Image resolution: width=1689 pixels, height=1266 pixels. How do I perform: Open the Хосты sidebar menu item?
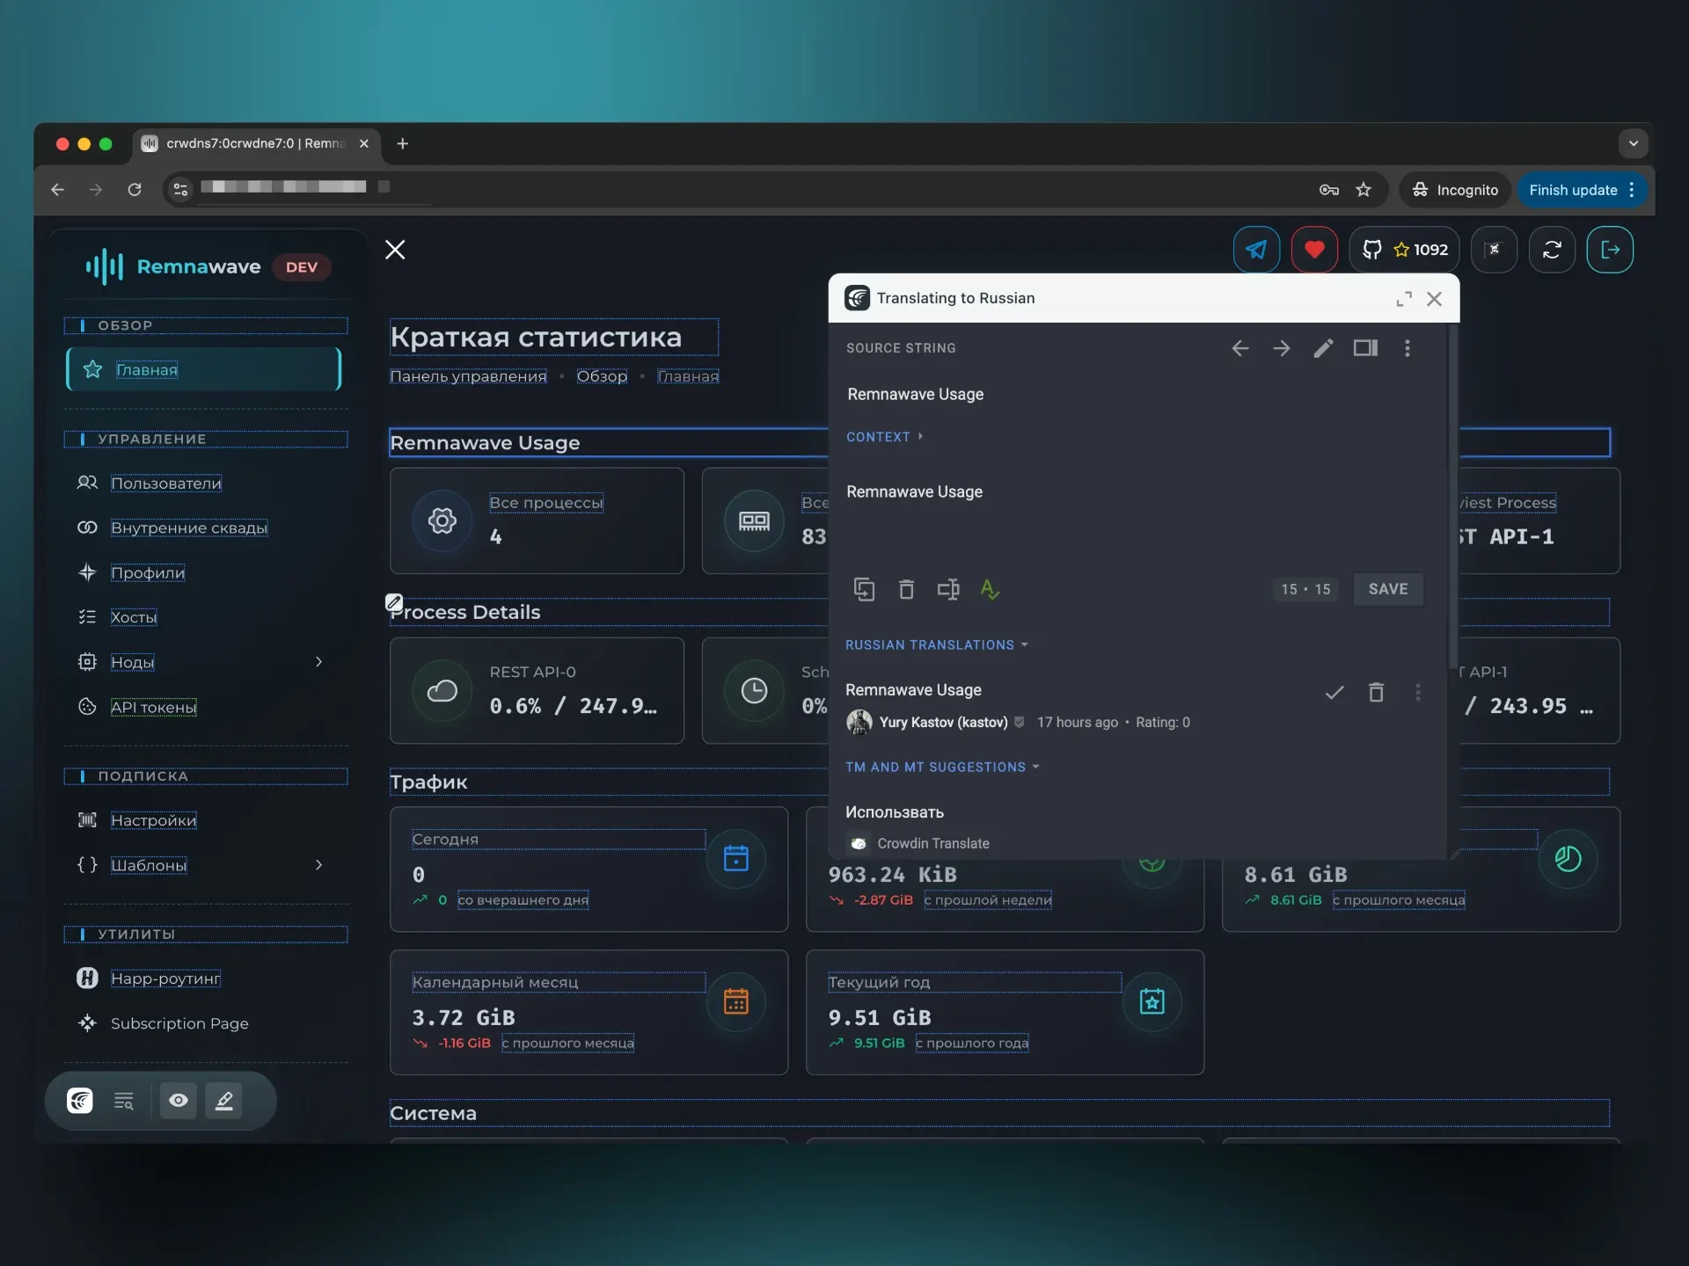(x=134, y=617)
